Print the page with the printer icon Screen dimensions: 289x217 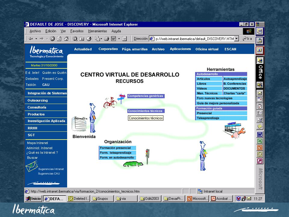(107, 39)
